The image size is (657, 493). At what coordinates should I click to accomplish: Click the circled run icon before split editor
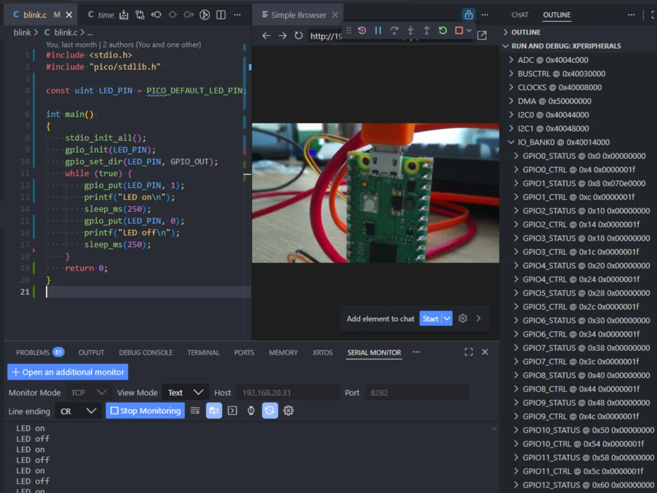point(204,15)
